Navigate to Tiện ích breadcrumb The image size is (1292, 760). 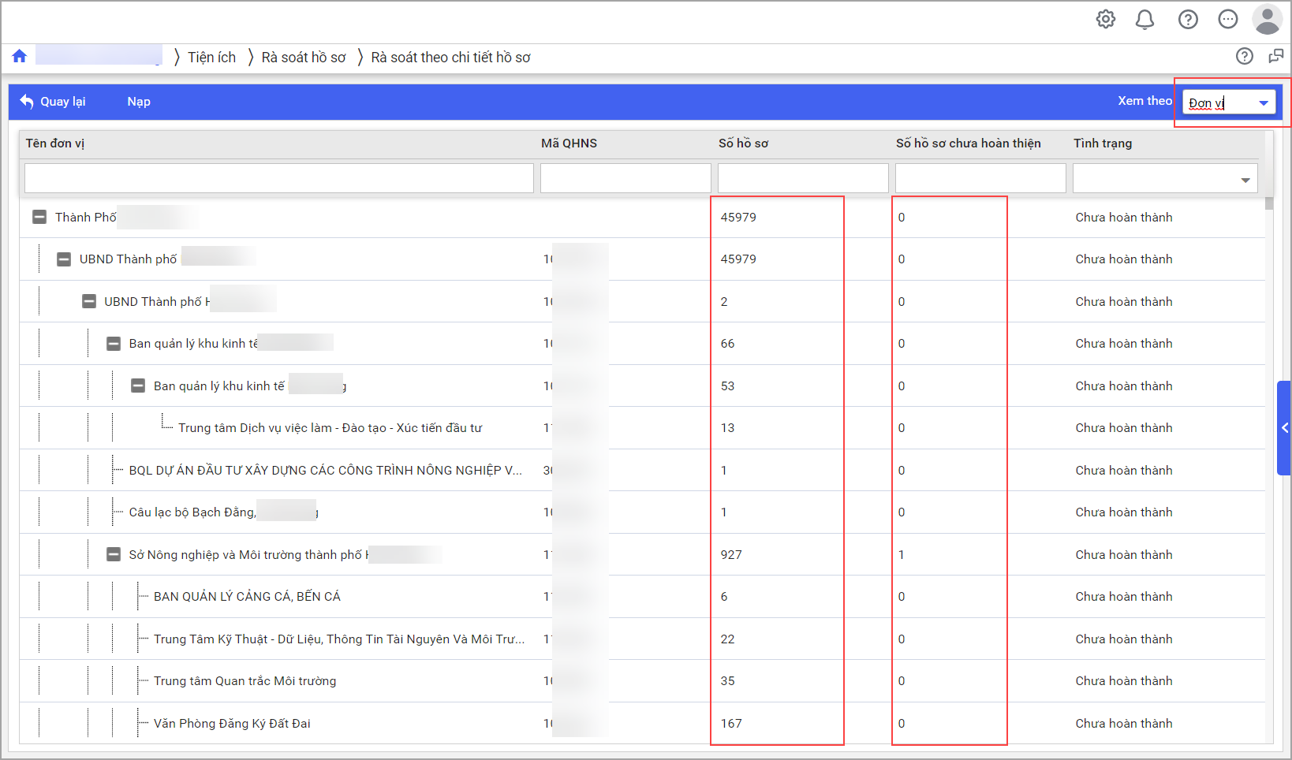coord(211,58)
